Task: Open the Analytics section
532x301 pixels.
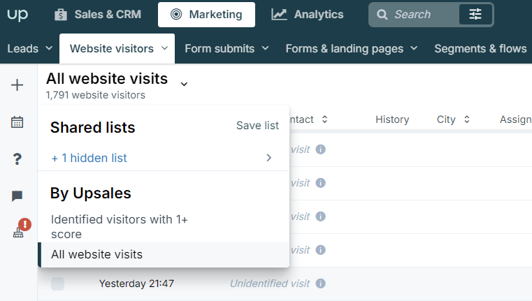Action: [308, 15]
